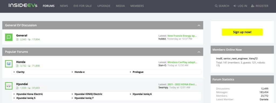Click the General EV Discussion header title
276x103 pixels.
point(21,25)
